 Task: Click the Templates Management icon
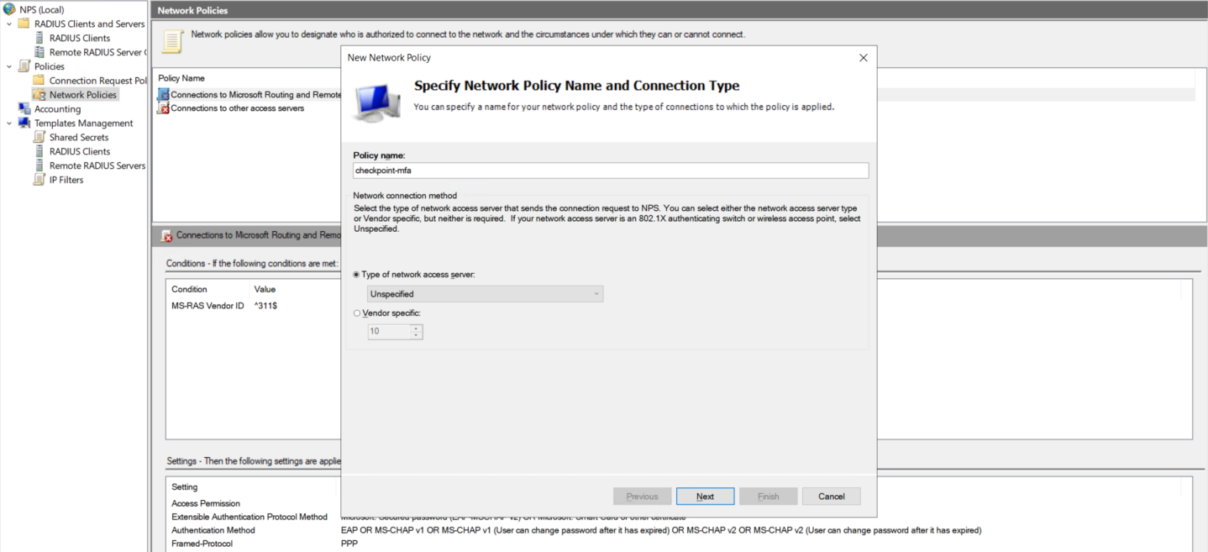click(24, 123)
